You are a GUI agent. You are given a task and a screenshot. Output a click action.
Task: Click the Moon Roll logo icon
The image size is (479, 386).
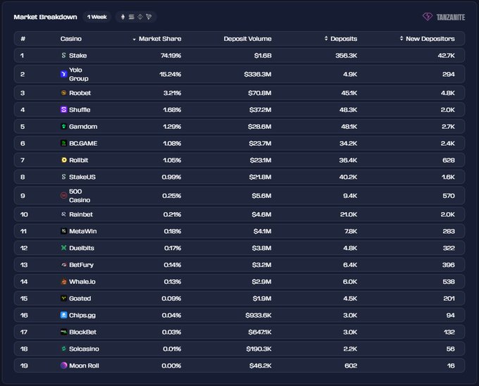pyautogui.click(x=63, y=366)
